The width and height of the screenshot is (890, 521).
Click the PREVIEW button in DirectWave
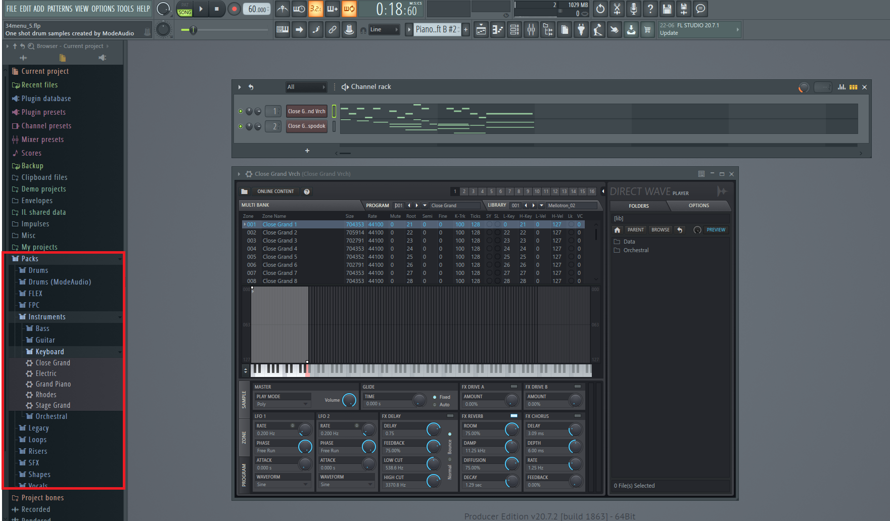pos(716,230)
